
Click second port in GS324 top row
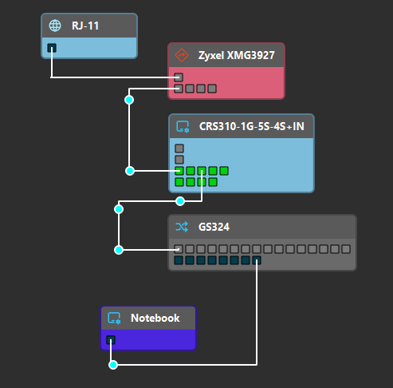coord(190,249)
